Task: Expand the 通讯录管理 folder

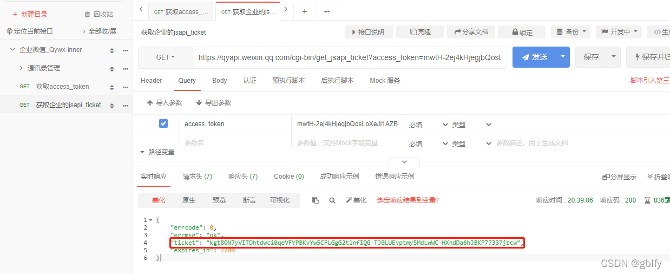Action: tap(21, 68)
